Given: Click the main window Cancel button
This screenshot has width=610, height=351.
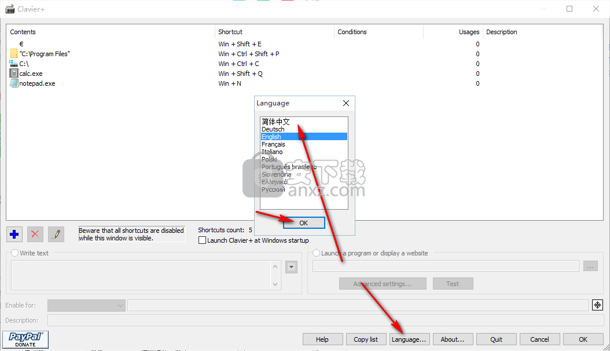Looking at the screenshot, I should click(539, 339).
